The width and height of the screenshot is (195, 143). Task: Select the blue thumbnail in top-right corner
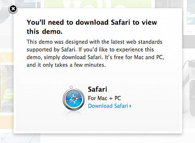[191, 12]
